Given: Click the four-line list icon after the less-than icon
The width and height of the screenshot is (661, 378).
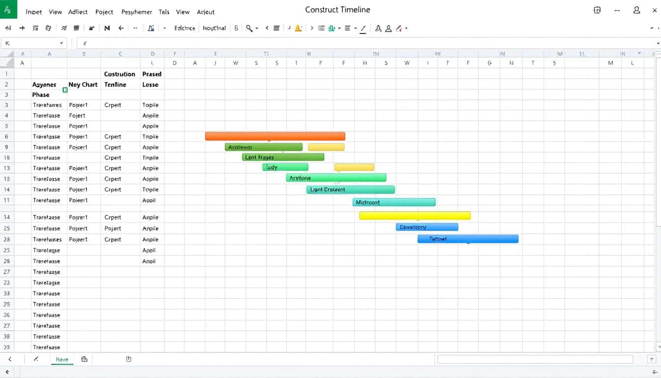Looking at the screenshot, I should [276, 29].
